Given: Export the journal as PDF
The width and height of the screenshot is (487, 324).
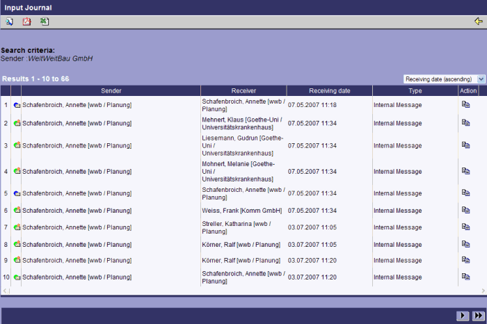Looking at the screenshot, I should pos(27,22).
